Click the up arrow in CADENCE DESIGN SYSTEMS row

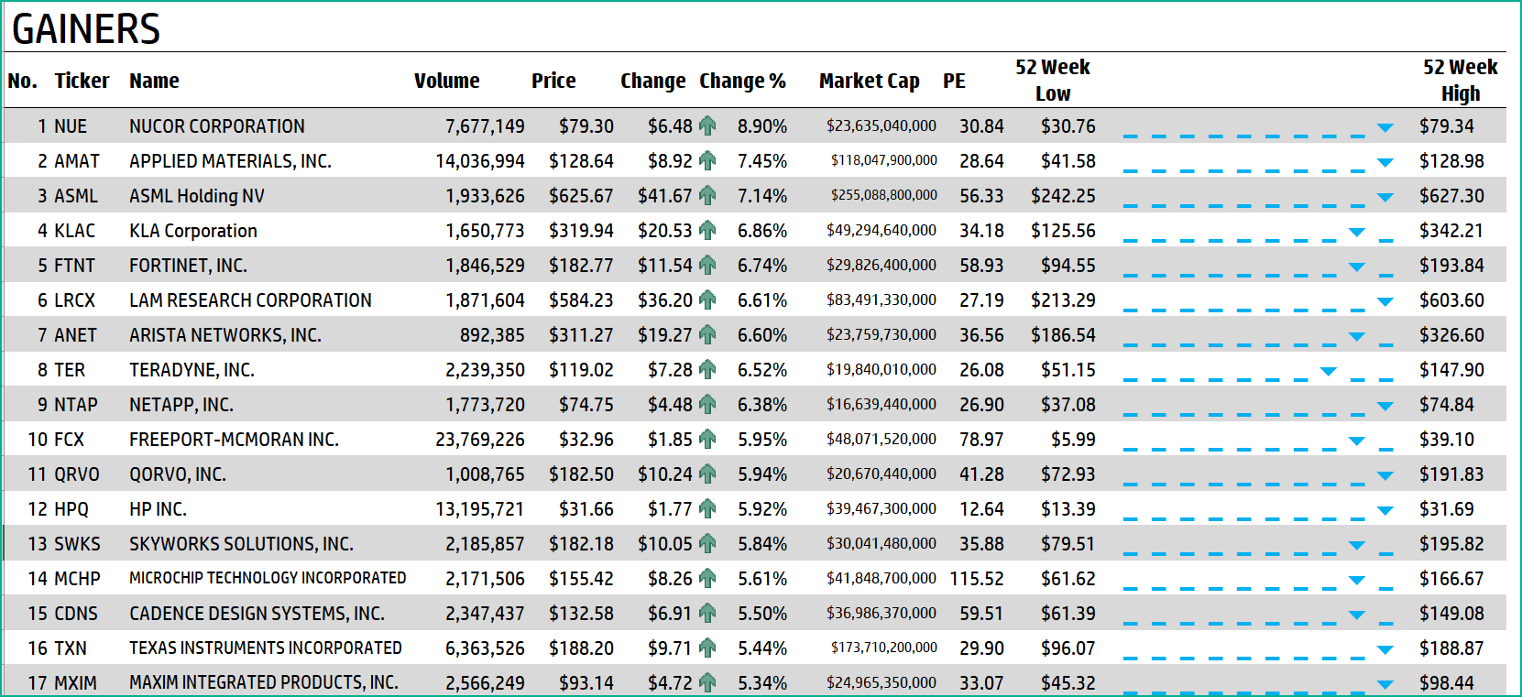click(x=707, y=614)
